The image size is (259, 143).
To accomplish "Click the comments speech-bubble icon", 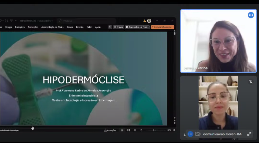I will [110, 27].
